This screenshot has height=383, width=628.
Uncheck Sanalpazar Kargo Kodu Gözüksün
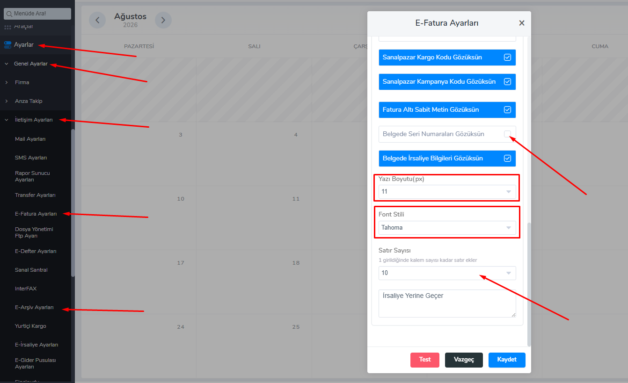[x=507, y=57]
